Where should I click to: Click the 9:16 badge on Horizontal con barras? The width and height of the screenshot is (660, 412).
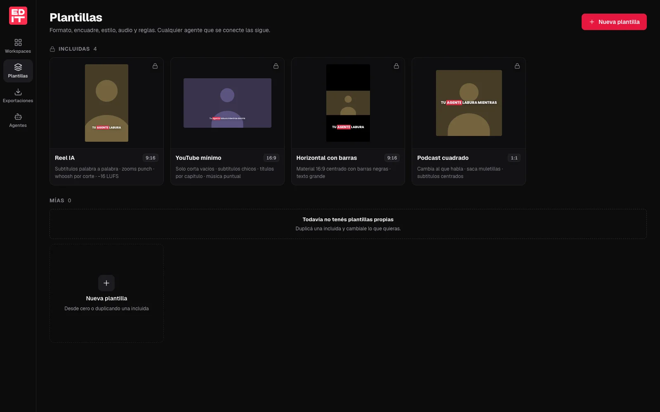pyautogui.click(x=392, y=158)
